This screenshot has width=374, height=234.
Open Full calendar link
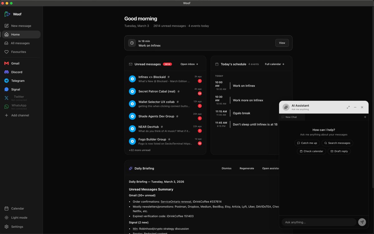(x=275, y=64)
